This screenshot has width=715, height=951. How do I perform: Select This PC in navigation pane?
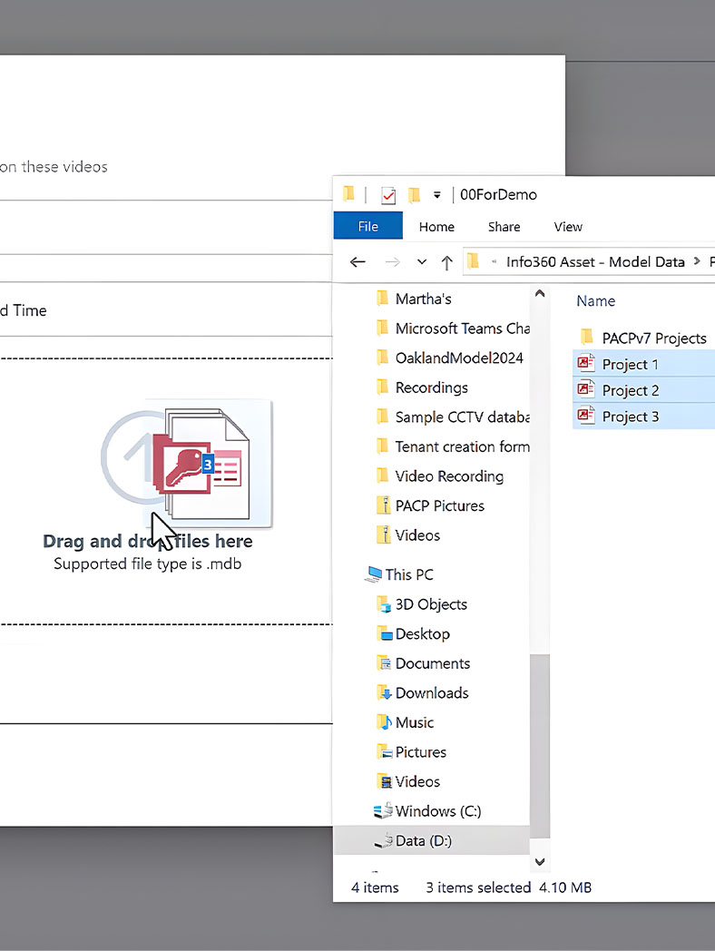tap(408, 574)
